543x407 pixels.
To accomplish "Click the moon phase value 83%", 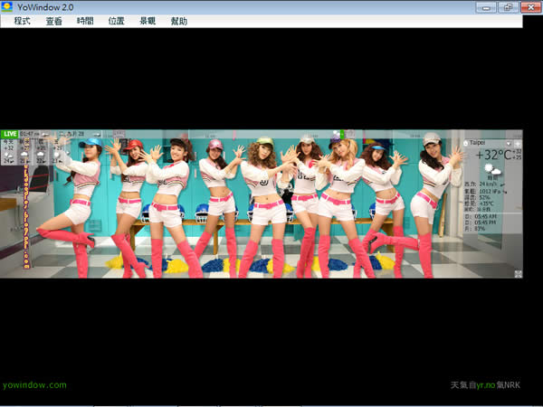I will (480, 229).
